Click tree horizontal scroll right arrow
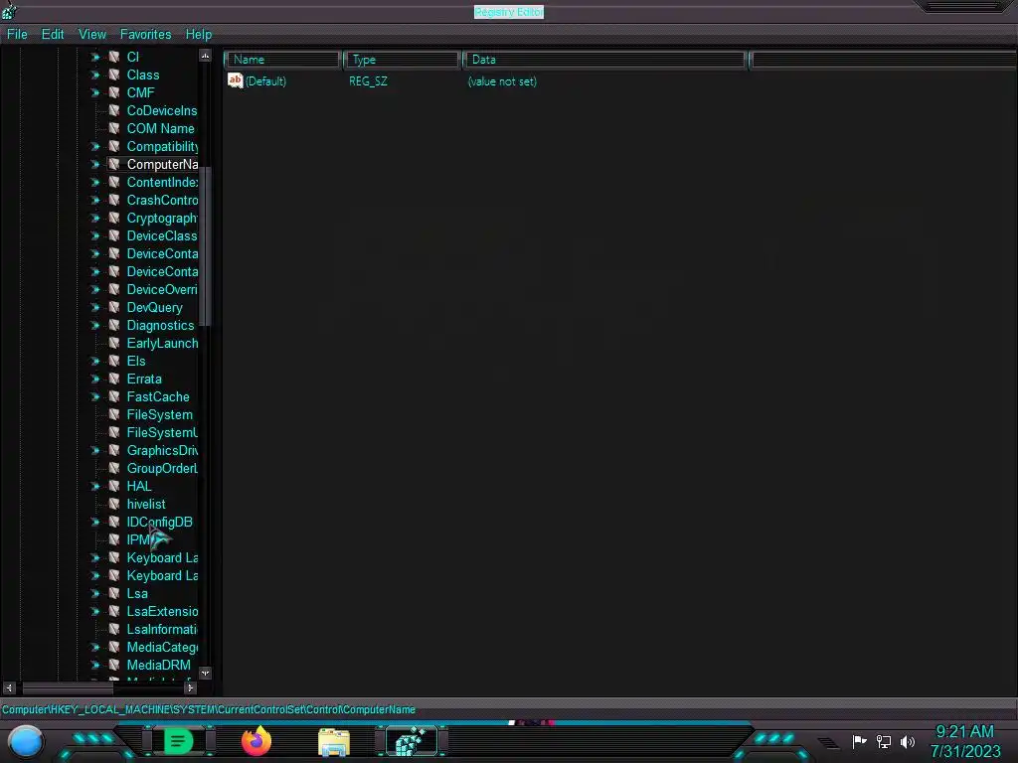 click(190, 687)
